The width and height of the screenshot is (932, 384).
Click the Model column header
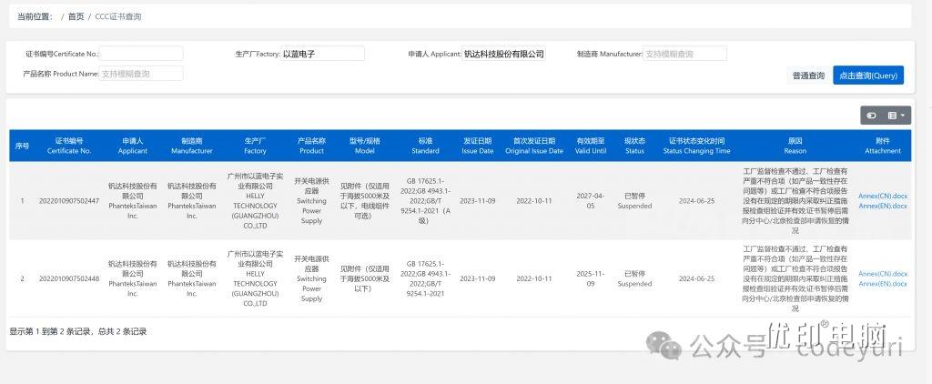(364, 146)
